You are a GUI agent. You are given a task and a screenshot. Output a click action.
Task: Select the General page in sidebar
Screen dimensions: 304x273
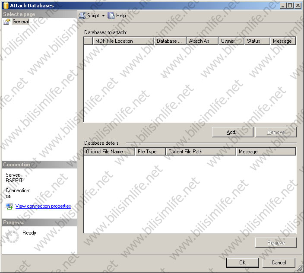click(20, 22)
